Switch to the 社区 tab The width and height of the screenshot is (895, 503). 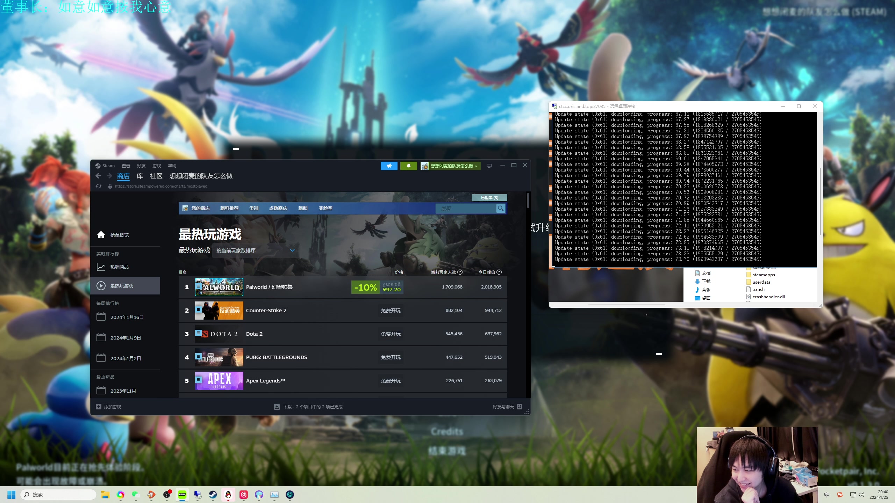[x=156, y=176]
